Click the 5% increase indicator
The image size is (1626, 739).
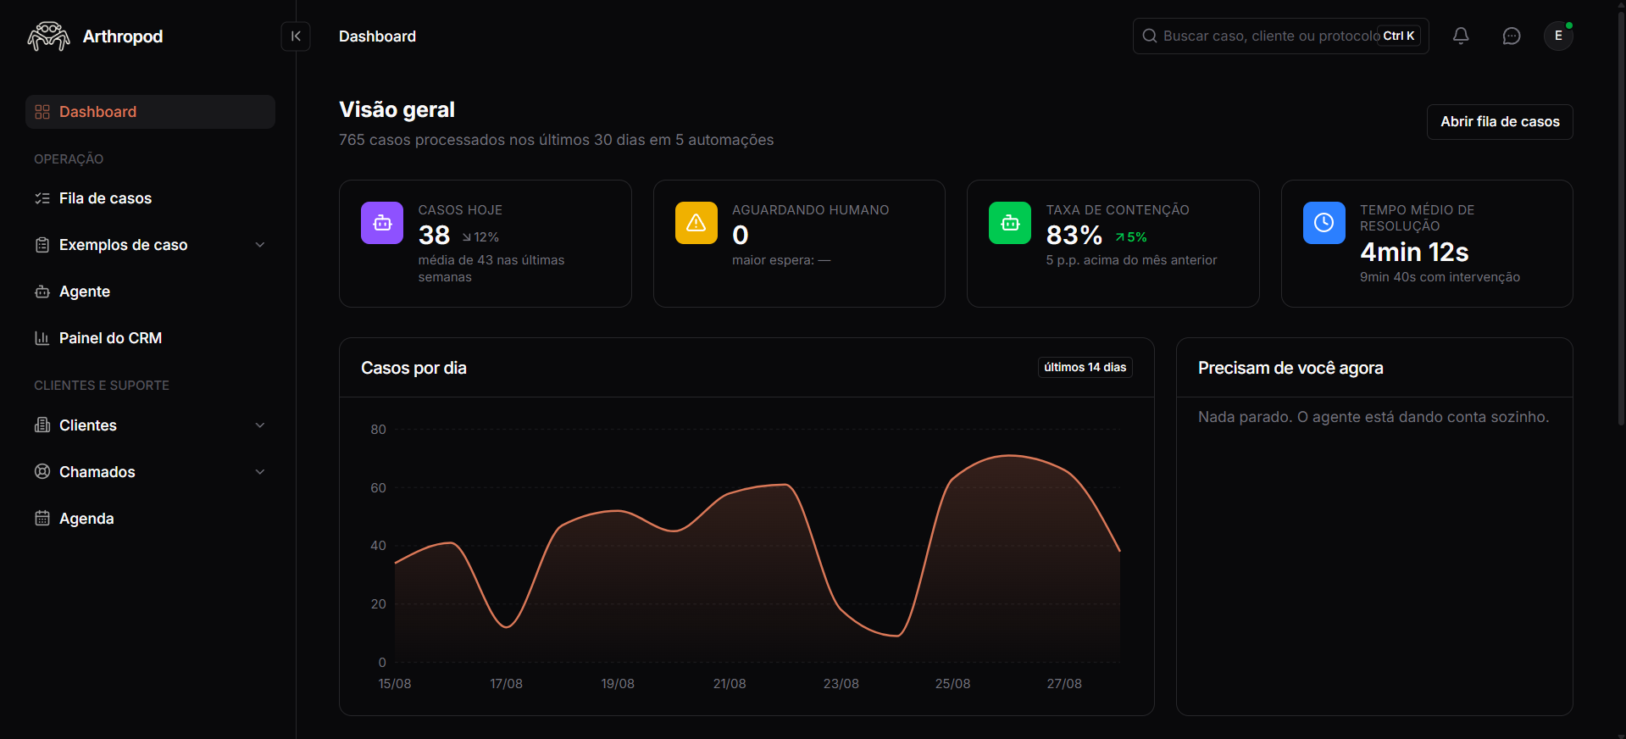1131,237
